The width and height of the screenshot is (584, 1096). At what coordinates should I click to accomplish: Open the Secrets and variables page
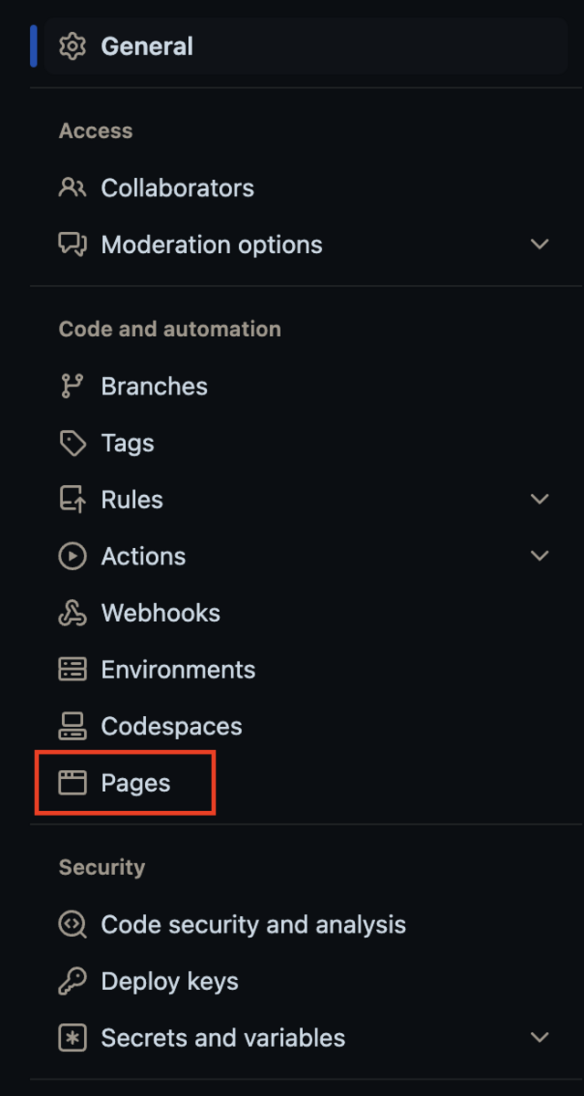(223, 1038)
